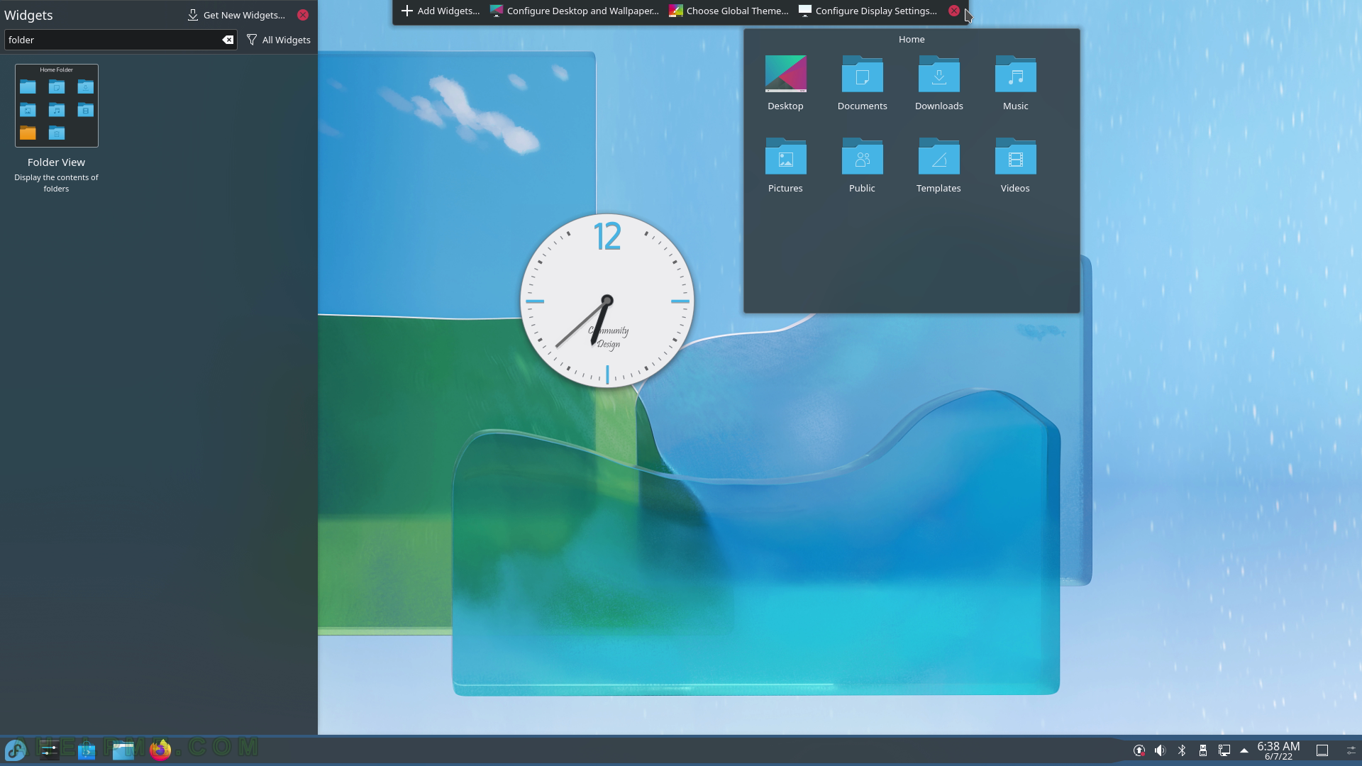Open the wired network tray icon

coord(1224,750)
